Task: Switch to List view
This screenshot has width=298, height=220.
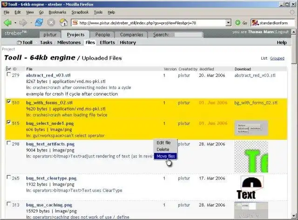Action: 264,58
